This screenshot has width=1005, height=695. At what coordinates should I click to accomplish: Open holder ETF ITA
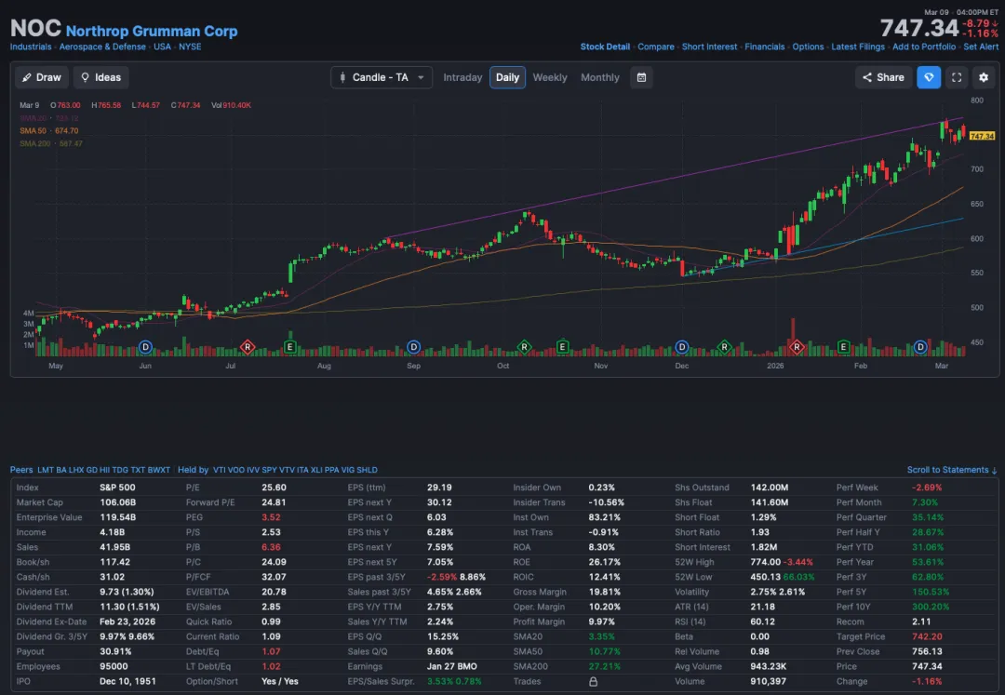coord(302,470)
